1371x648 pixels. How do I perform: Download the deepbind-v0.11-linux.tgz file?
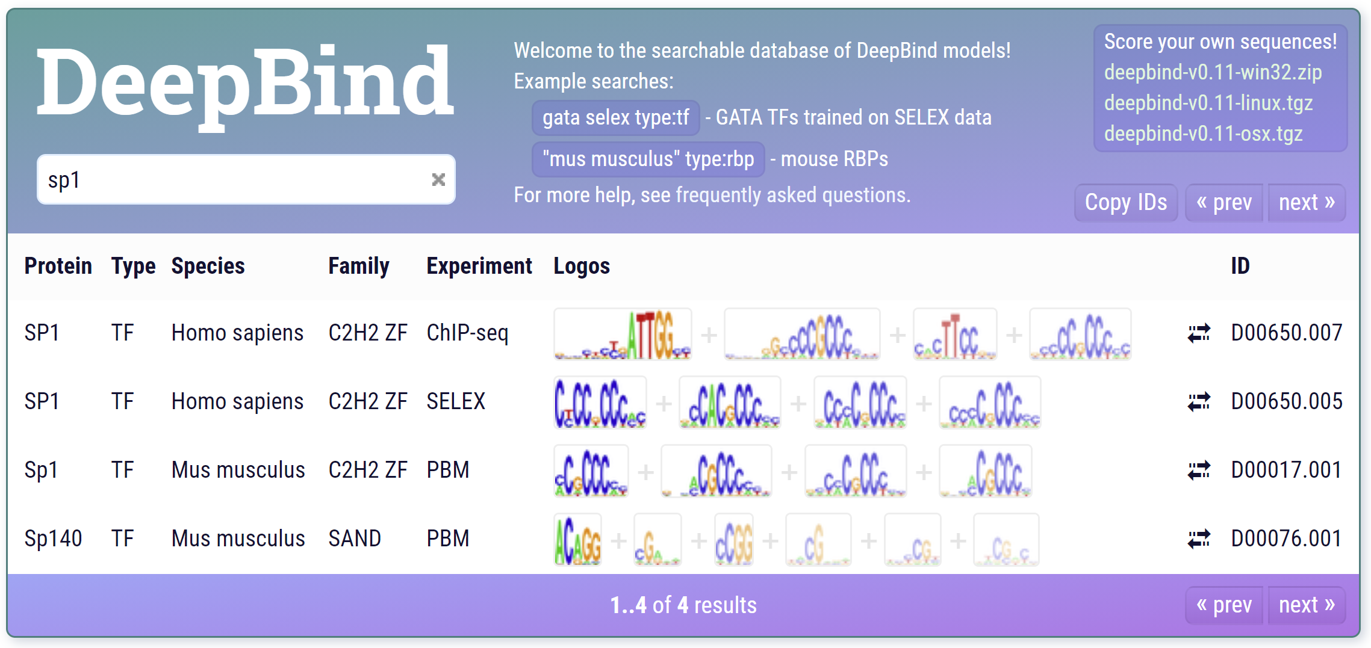point(1208,103)
